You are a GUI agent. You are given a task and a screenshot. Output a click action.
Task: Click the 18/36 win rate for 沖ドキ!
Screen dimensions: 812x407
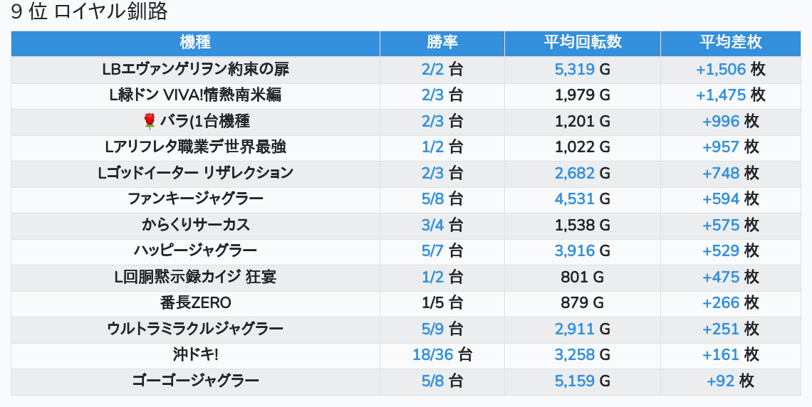point(432,354)
